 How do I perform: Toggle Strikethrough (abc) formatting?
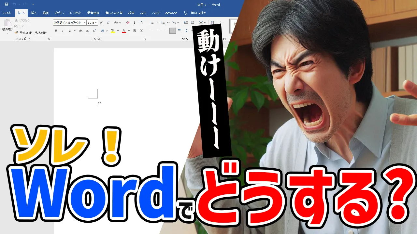(x=80, y=31)
